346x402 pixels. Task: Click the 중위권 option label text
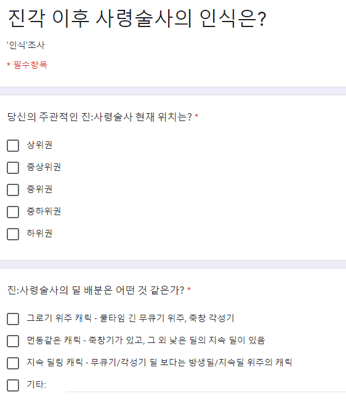point(39,189)
